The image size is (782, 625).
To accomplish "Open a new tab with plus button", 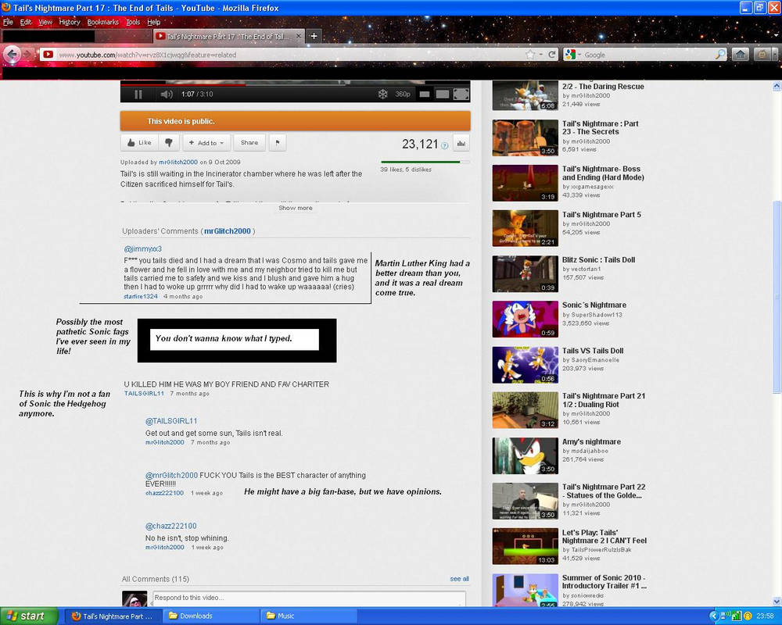I will pyautogui.click(x=314, y=36).
